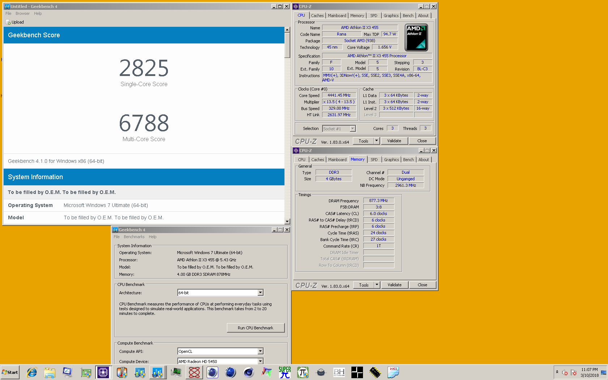
Task: Open Help menu in Geekbench 4 window
Action: pos(153,237)
